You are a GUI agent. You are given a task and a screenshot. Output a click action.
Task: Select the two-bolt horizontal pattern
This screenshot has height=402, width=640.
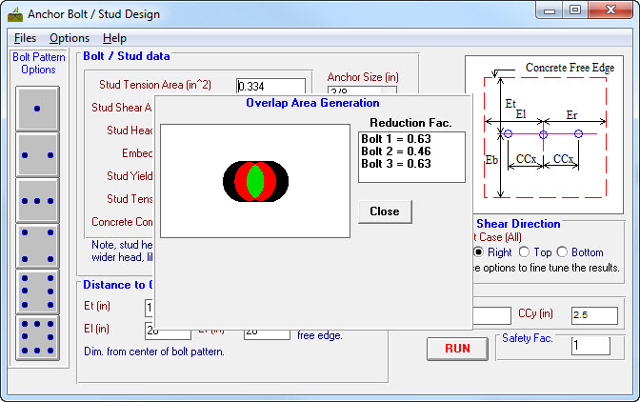37,155
